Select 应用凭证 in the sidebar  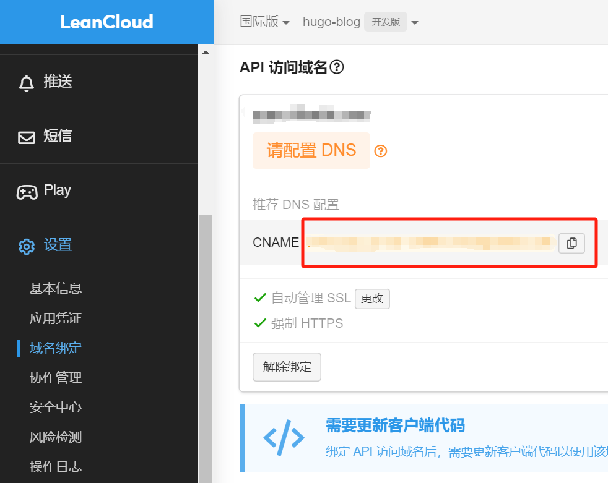point(56,318)
